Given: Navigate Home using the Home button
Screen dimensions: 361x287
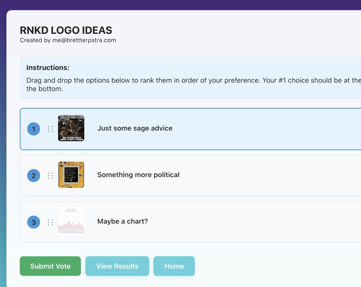Looking at the screenshot, I should pyautogui.click(x=174, y=266).
